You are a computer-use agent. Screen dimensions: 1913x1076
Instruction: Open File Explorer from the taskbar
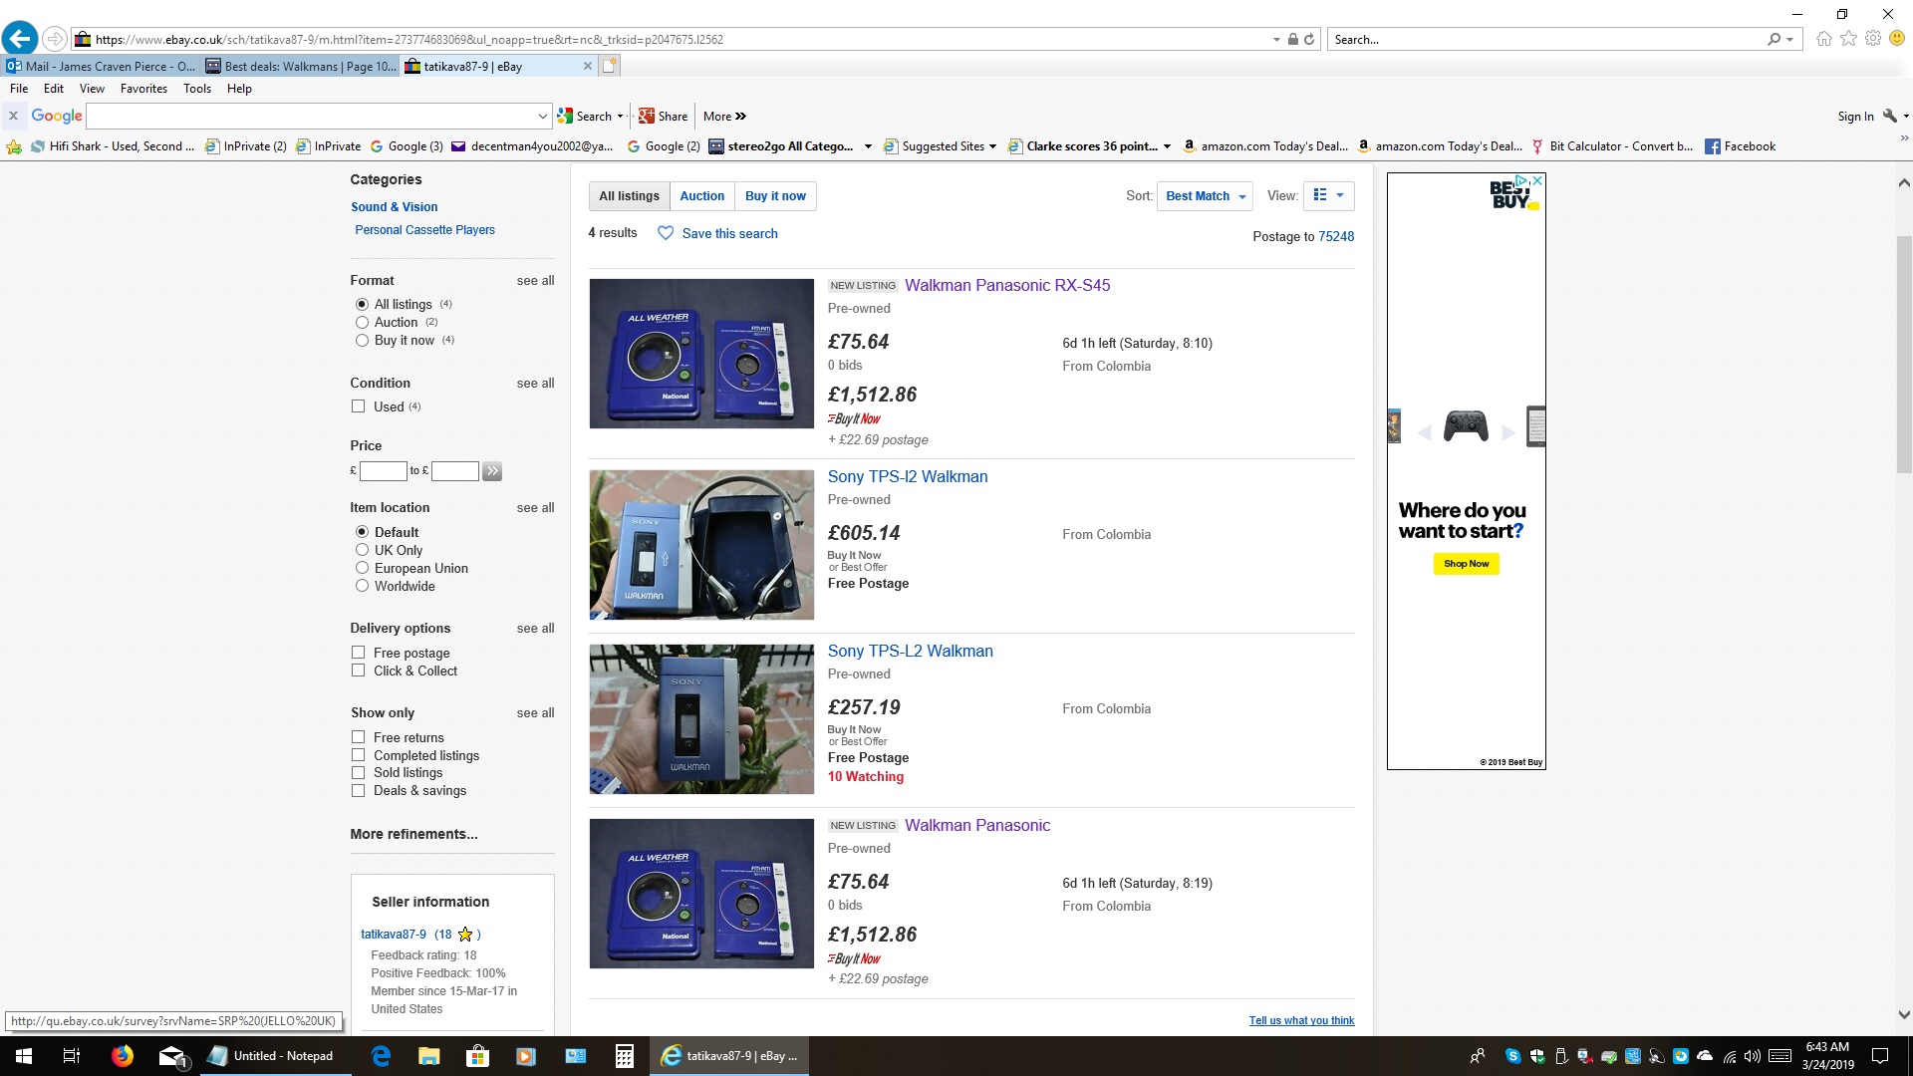tap(428, 1056)
